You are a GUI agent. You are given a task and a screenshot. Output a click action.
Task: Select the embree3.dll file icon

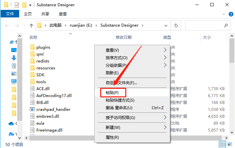coord(32,116)
